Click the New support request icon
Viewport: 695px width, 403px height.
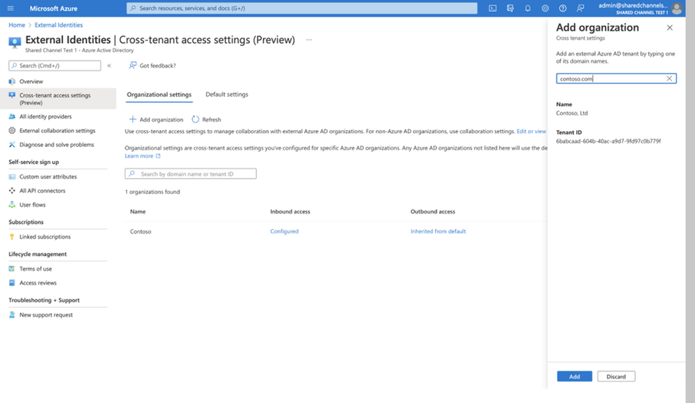pyautogui.click(x=12, y=315)
